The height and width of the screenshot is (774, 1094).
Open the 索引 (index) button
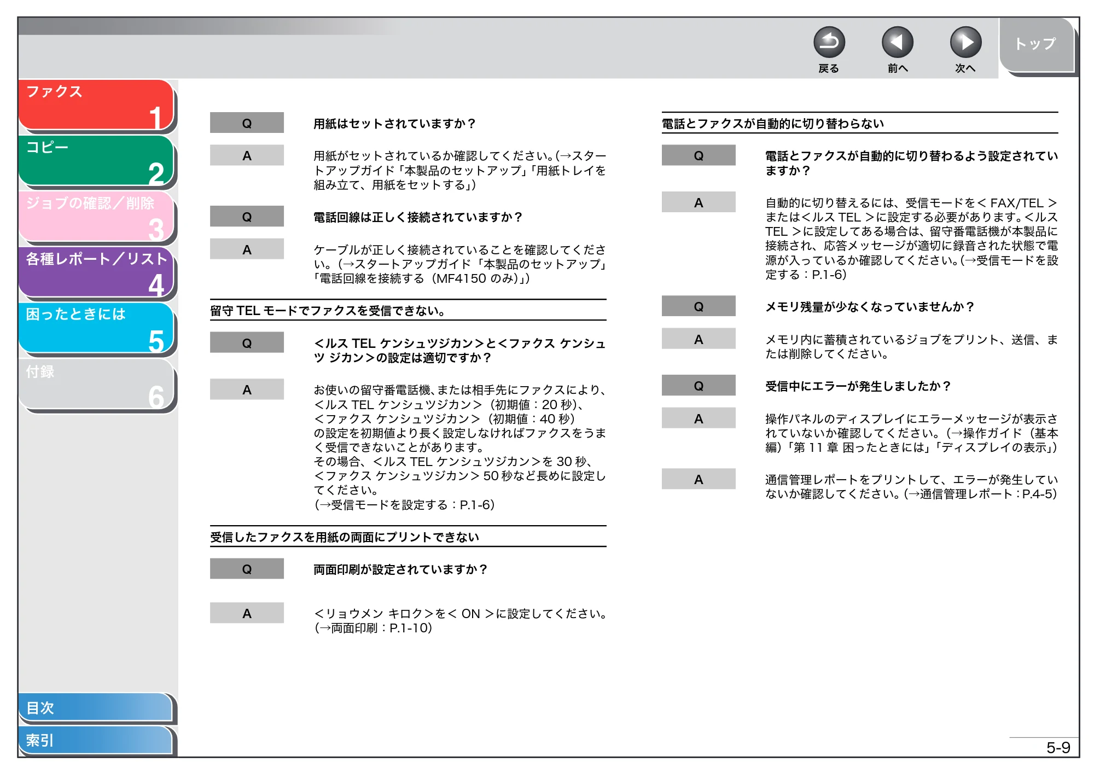96,740
